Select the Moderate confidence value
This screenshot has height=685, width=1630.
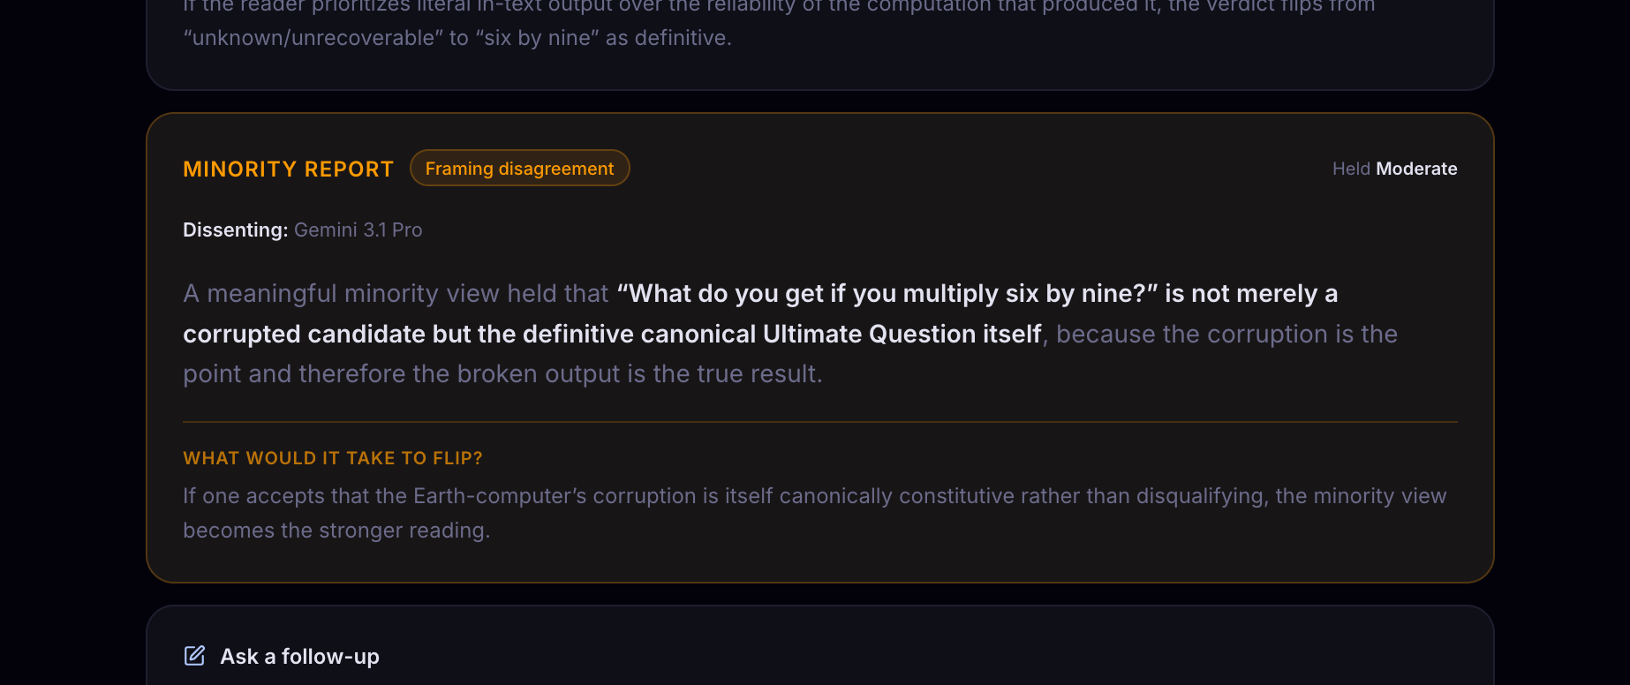tap(1416, 169)
